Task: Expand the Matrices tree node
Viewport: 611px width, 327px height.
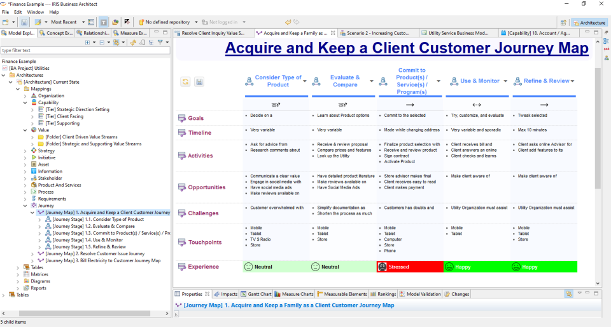Action: [x=18, y=274]
